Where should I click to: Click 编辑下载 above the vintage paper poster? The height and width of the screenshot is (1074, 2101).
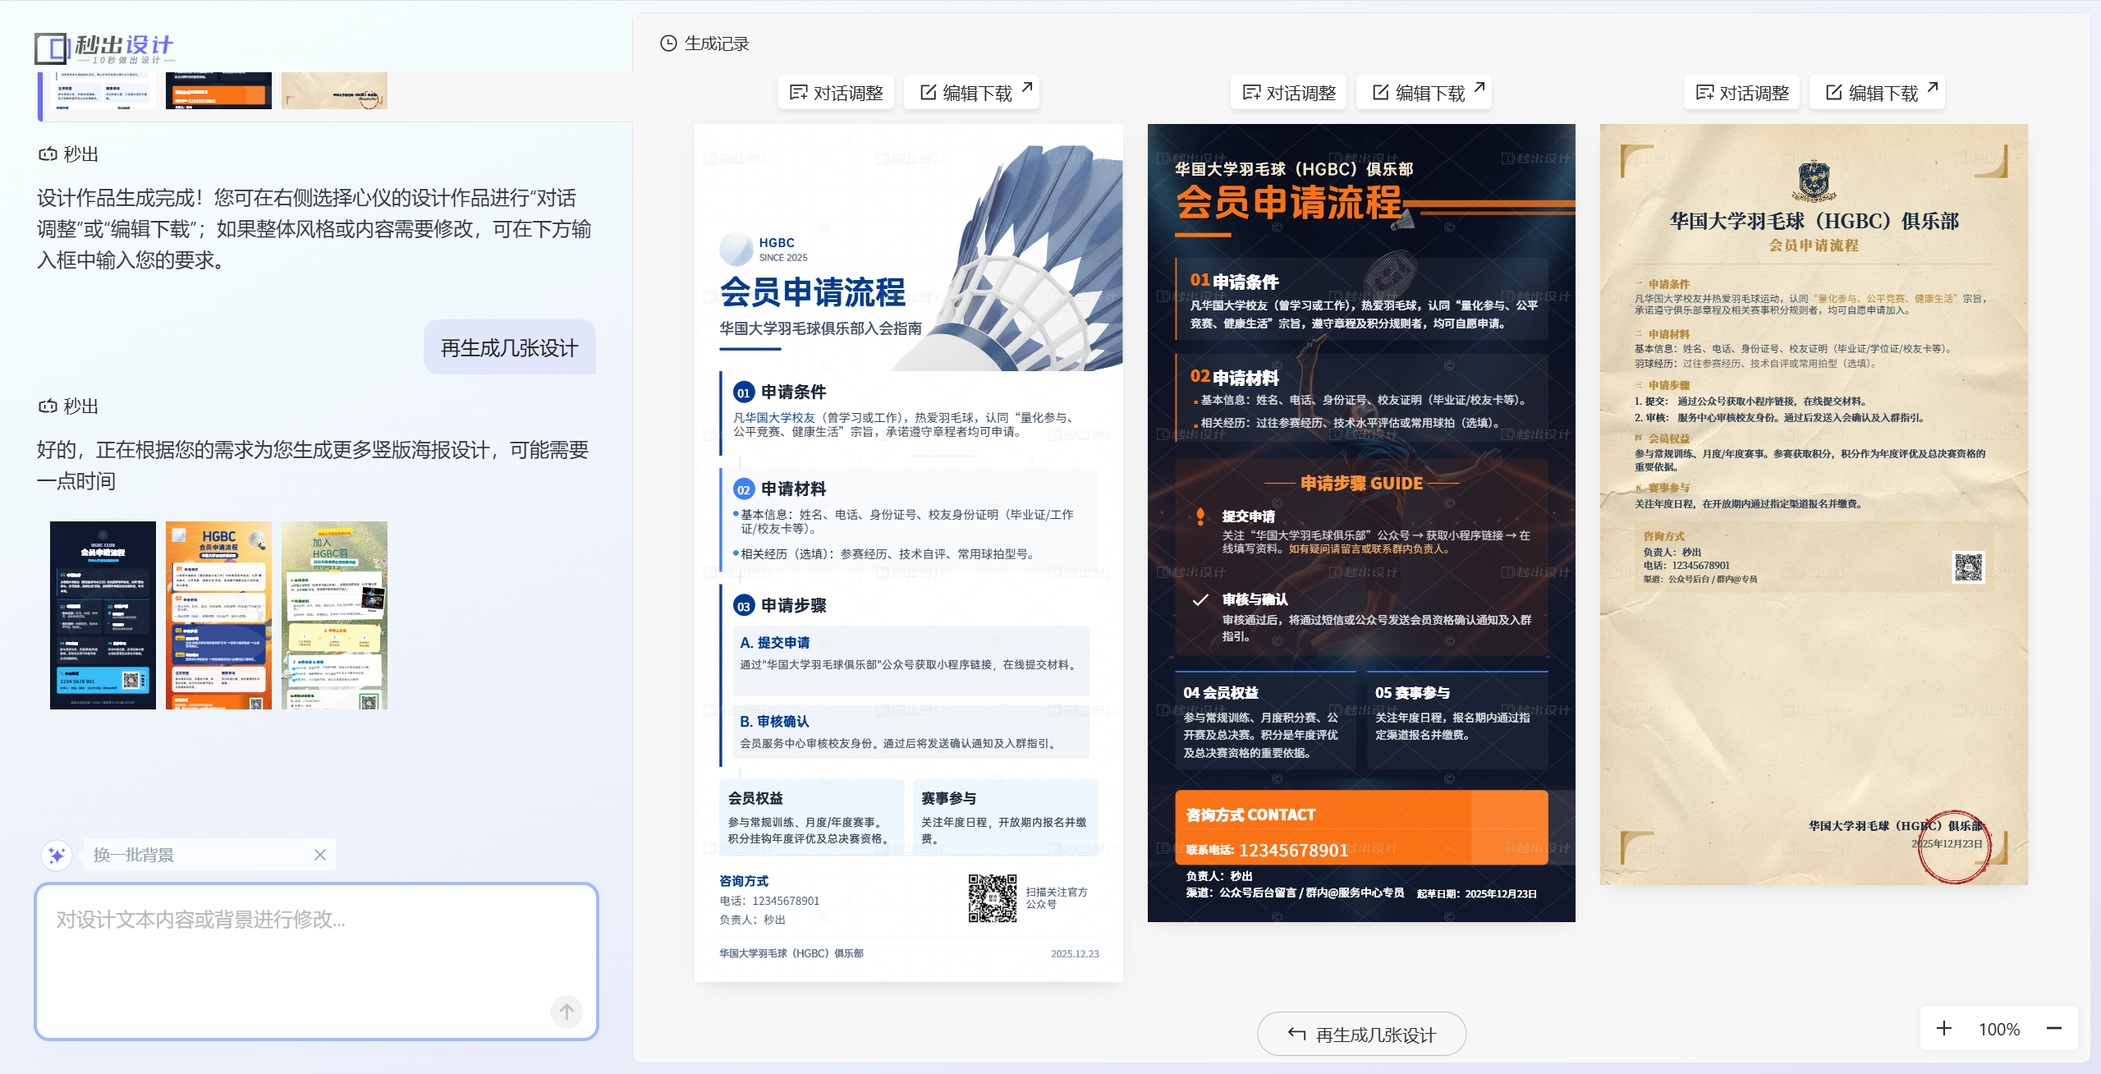(1878, 93)
